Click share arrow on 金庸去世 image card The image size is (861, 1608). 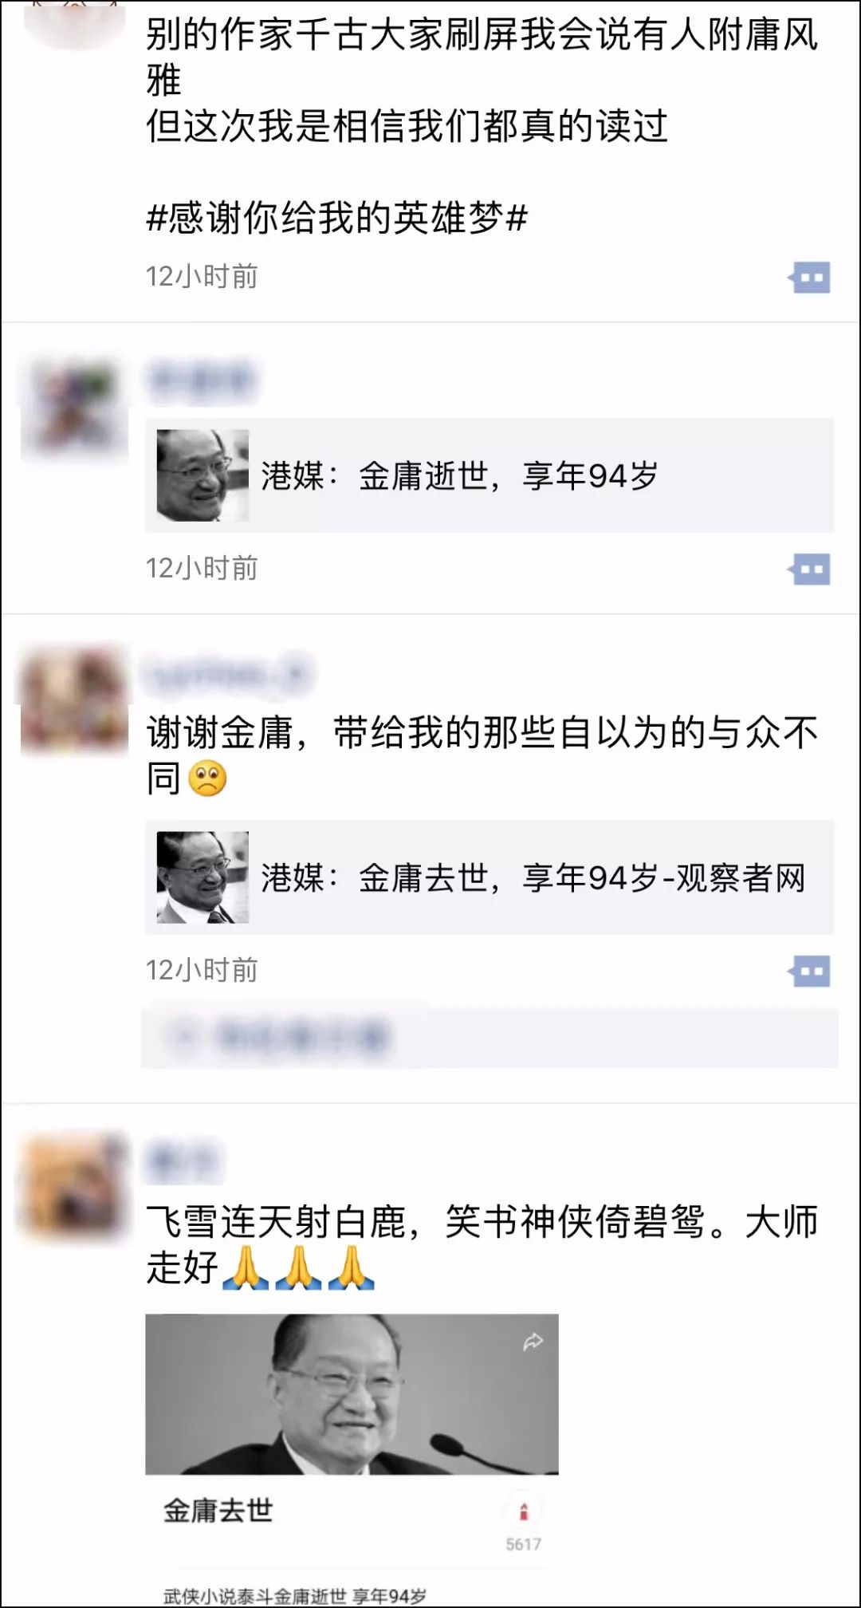coord(533,1342)
